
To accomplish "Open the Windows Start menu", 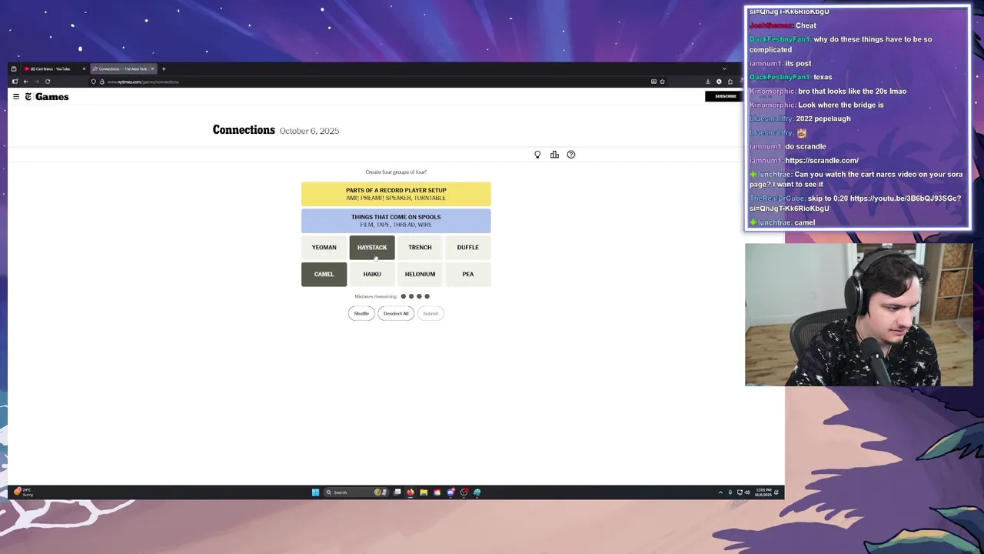I will [315, 492].
